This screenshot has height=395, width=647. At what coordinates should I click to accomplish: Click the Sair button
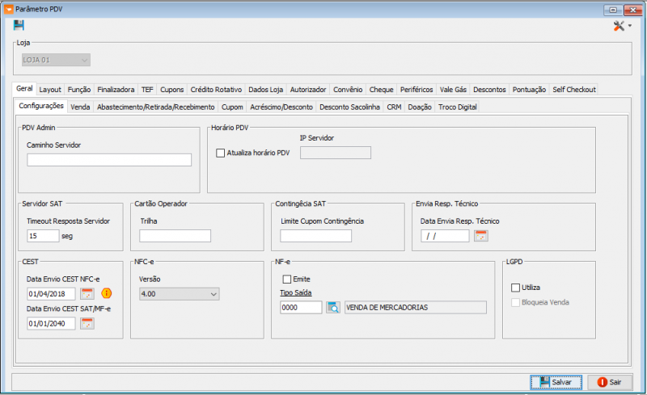pyautogui.click(x=610, y=382)
